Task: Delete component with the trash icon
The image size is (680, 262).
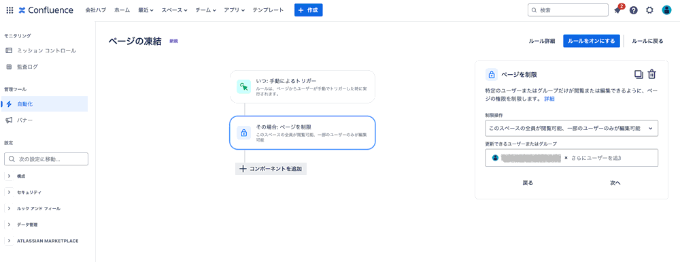Action: 651,74
